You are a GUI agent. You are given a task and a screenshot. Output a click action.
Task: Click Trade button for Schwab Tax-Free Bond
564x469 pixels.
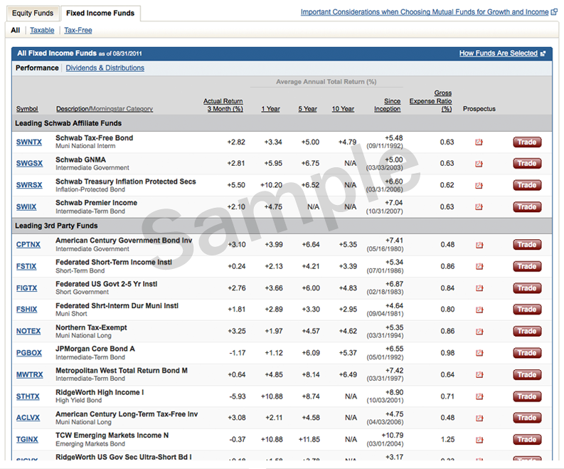pyautogui.click(x=527, y=142)
